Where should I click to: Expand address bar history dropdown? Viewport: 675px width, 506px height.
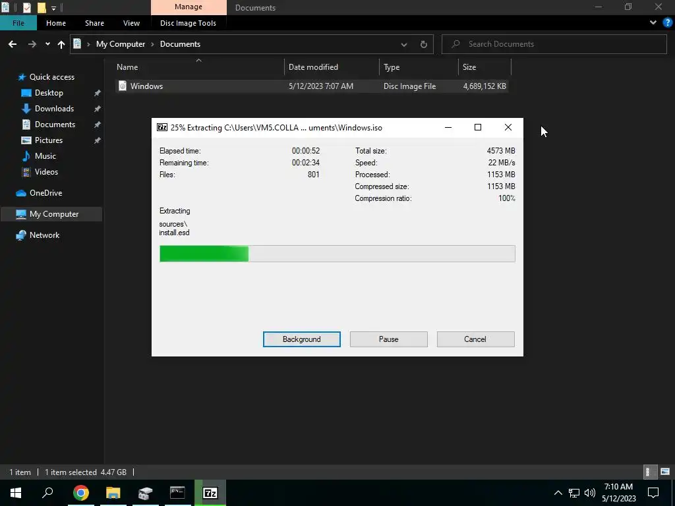(x=404, y=44)
